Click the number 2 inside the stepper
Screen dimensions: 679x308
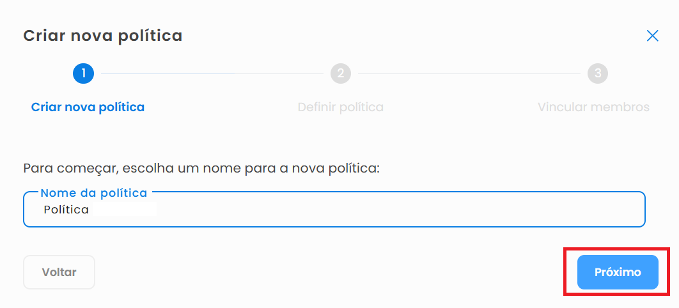coord(341,73)
